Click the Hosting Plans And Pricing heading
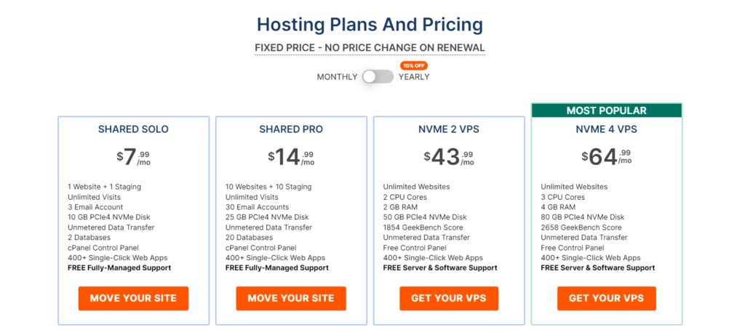Image resolution: width=745 pixels, height=335 pixels. pos(370,24)
